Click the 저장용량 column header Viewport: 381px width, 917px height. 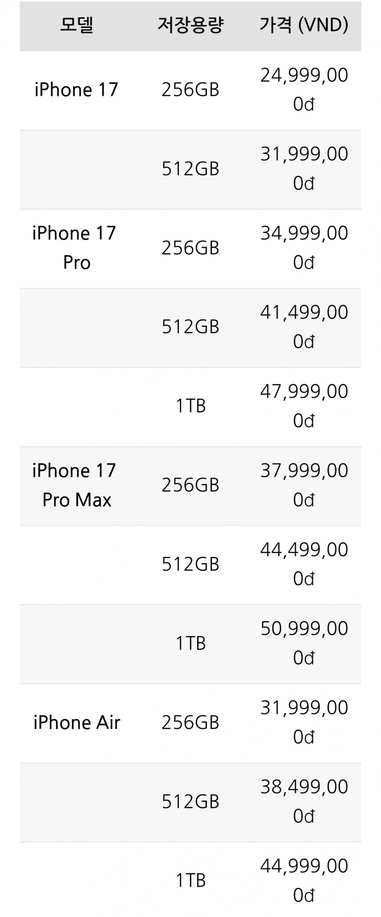click(190, 25)
